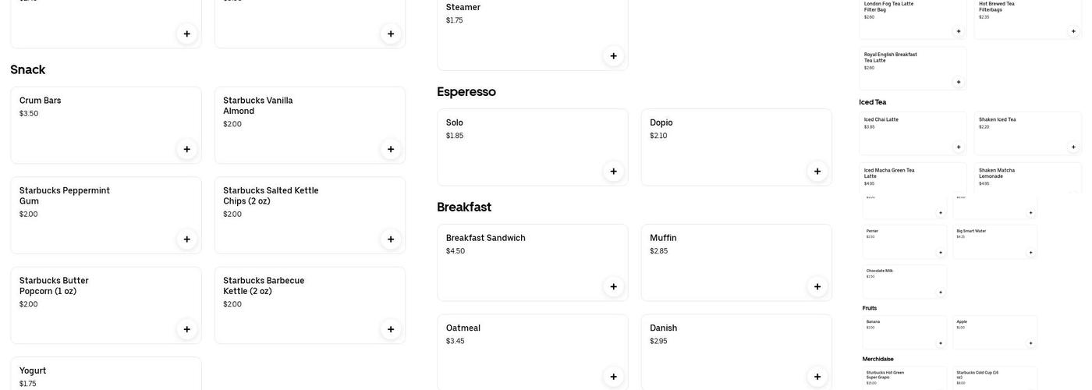Screen dimensions: 1092x390
Task: Add Oatmeal to the cart
Action: 613,377
